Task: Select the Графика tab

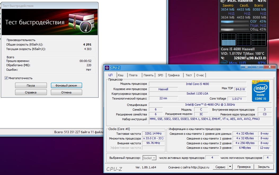Action: [x=174, y=75]
